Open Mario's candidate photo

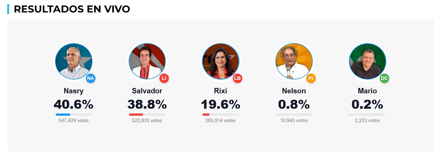point(367,61)
